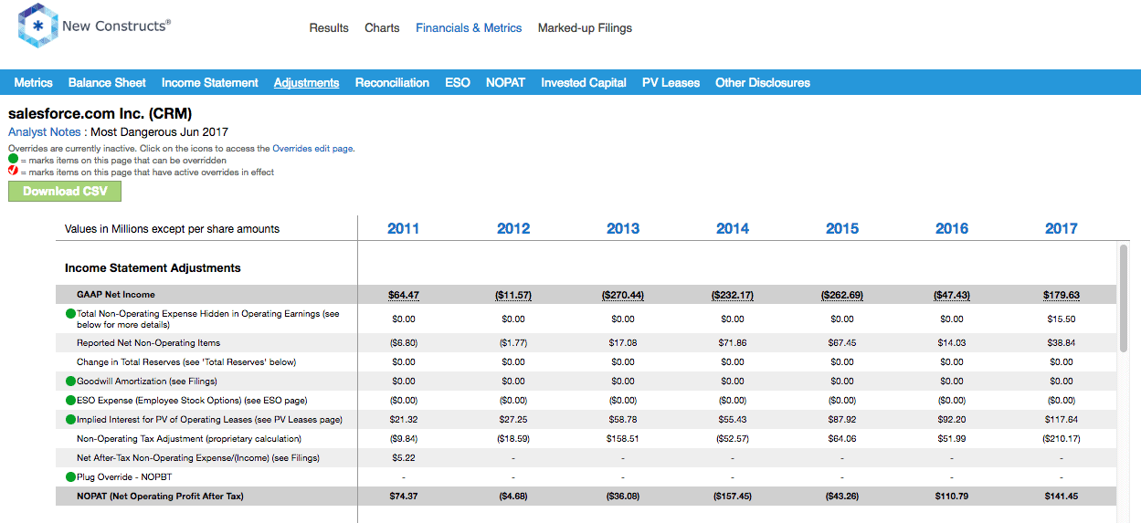The width and height of the screenshot is (1141, 523).
Task: Click GAAP Net Income value ($262.69)
Action: [842, 295]
